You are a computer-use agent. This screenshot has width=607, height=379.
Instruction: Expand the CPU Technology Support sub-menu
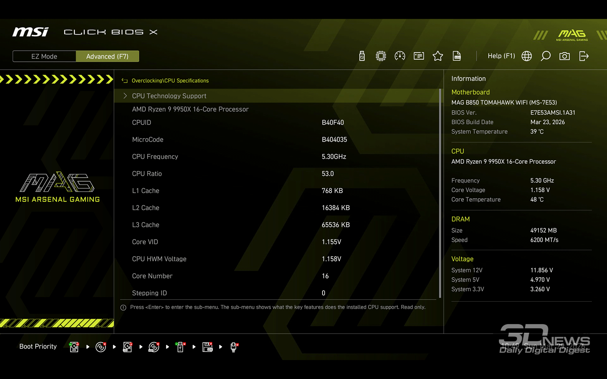pos(169,96)
